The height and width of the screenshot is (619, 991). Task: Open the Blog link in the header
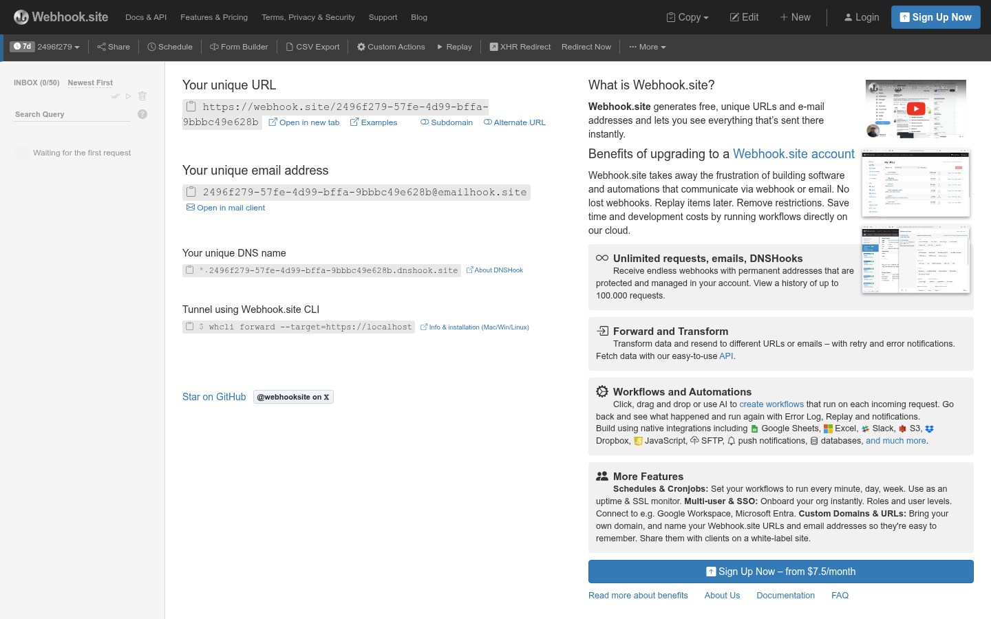[x=419, y=17]
